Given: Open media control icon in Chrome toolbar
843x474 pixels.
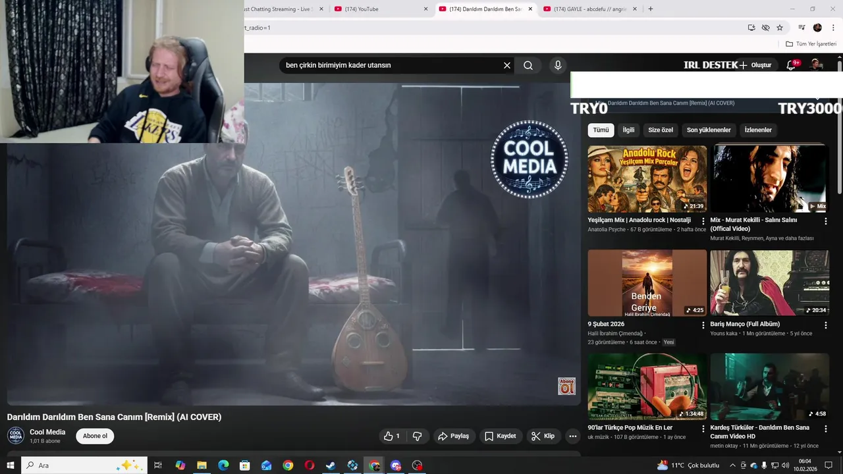Looking at the screenshot, I should [802, 28].
